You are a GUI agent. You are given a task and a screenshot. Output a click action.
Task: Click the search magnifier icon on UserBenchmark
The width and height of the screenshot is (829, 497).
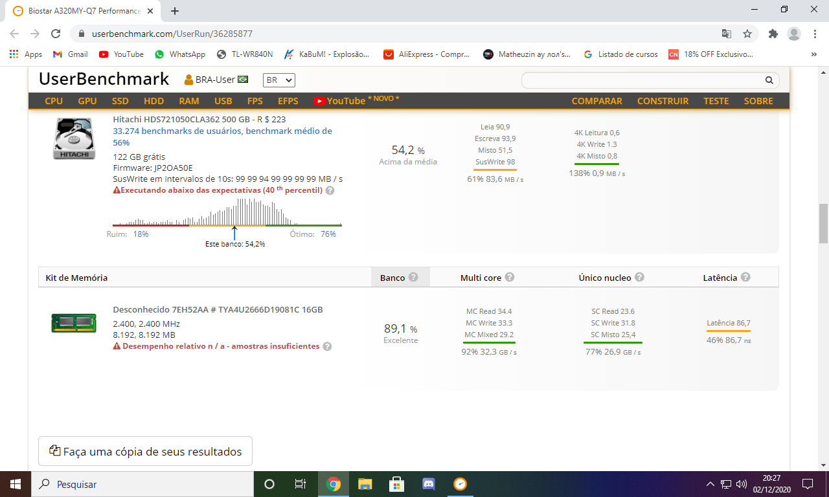(769, 80)
